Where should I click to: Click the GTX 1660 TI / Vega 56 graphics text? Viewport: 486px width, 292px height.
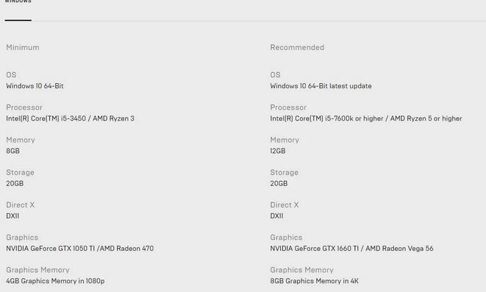point(351,249)
